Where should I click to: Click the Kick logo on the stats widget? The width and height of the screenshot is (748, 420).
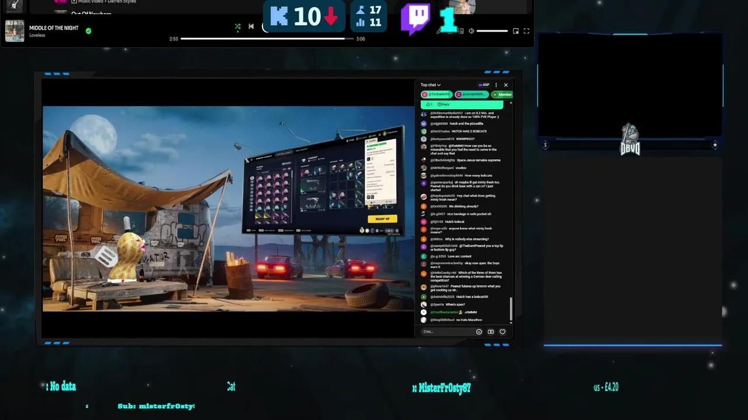tap(279, 16)
